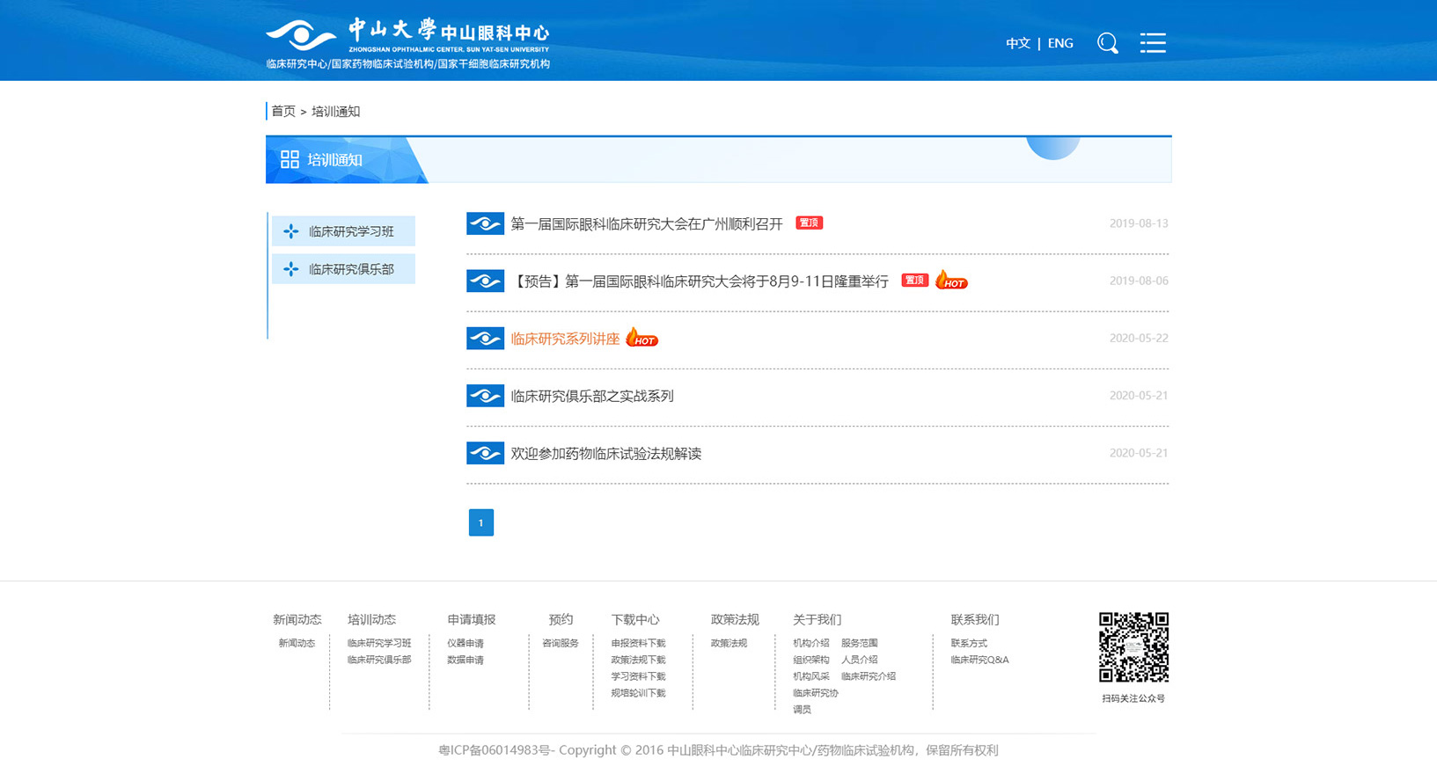
Task: Click the HOT flame badge on 临床研究系列讲座
Action: click(x=642, y=339)
